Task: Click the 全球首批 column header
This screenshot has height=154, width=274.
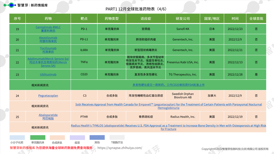Action: [x=256, y=19]
